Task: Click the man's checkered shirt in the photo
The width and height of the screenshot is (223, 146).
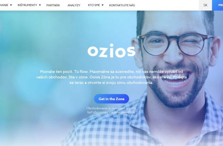Action: point(149,125)
